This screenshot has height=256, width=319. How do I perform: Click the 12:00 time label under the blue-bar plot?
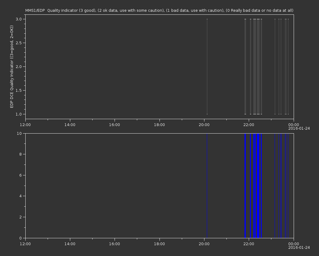click(25, 244)
